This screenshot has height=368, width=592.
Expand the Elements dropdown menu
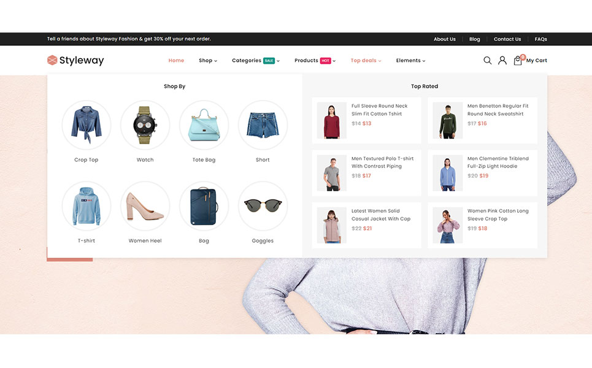click(x=410, y=61)
